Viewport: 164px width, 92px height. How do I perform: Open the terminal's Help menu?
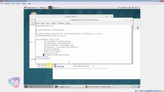click(x=68, y=23)
